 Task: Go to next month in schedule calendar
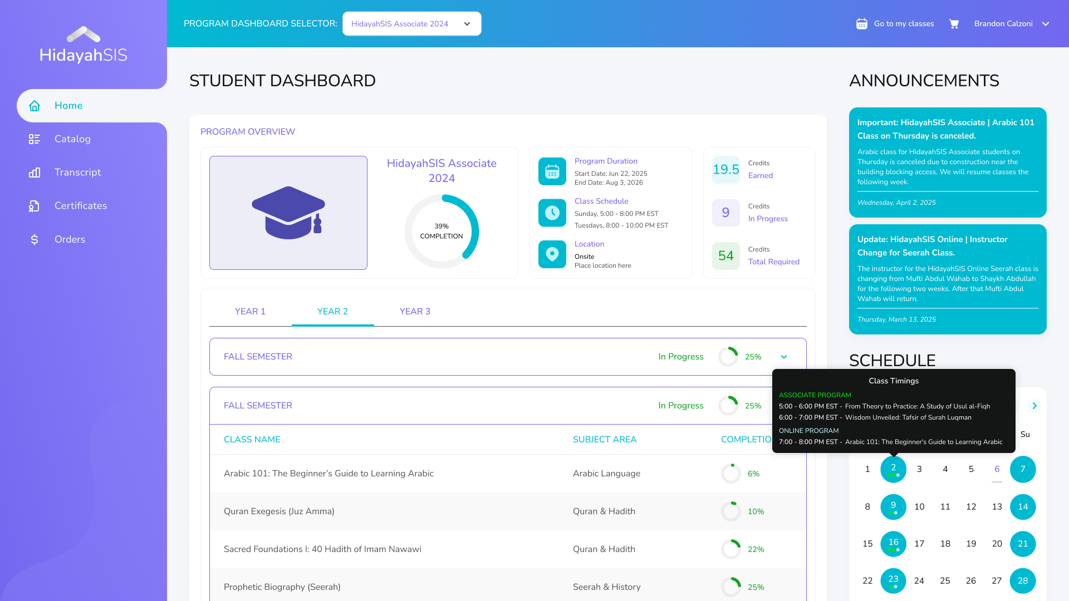(1034, 406)
